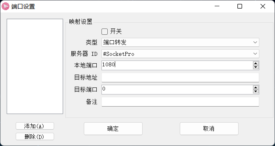Decrease 目标端口 with the down arrow
Viewport: 275px width, 146px height.
click(256, 91)
